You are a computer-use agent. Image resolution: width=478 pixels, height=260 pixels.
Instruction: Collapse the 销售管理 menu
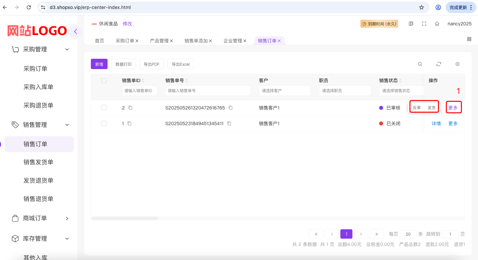click(67, 125)
